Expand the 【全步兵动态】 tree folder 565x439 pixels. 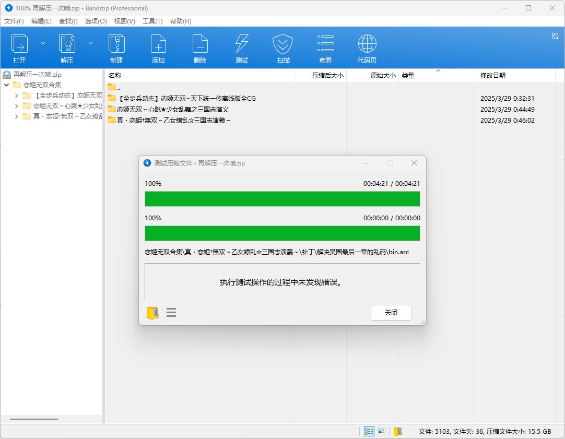pos(16,96)
